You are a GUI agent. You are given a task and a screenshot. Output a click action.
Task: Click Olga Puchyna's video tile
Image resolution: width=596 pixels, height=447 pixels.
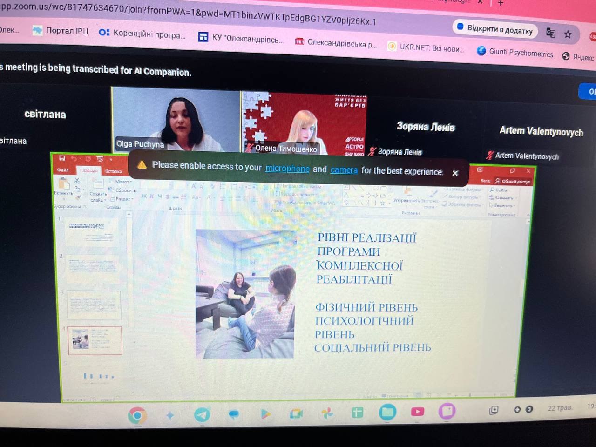point(176,119)
